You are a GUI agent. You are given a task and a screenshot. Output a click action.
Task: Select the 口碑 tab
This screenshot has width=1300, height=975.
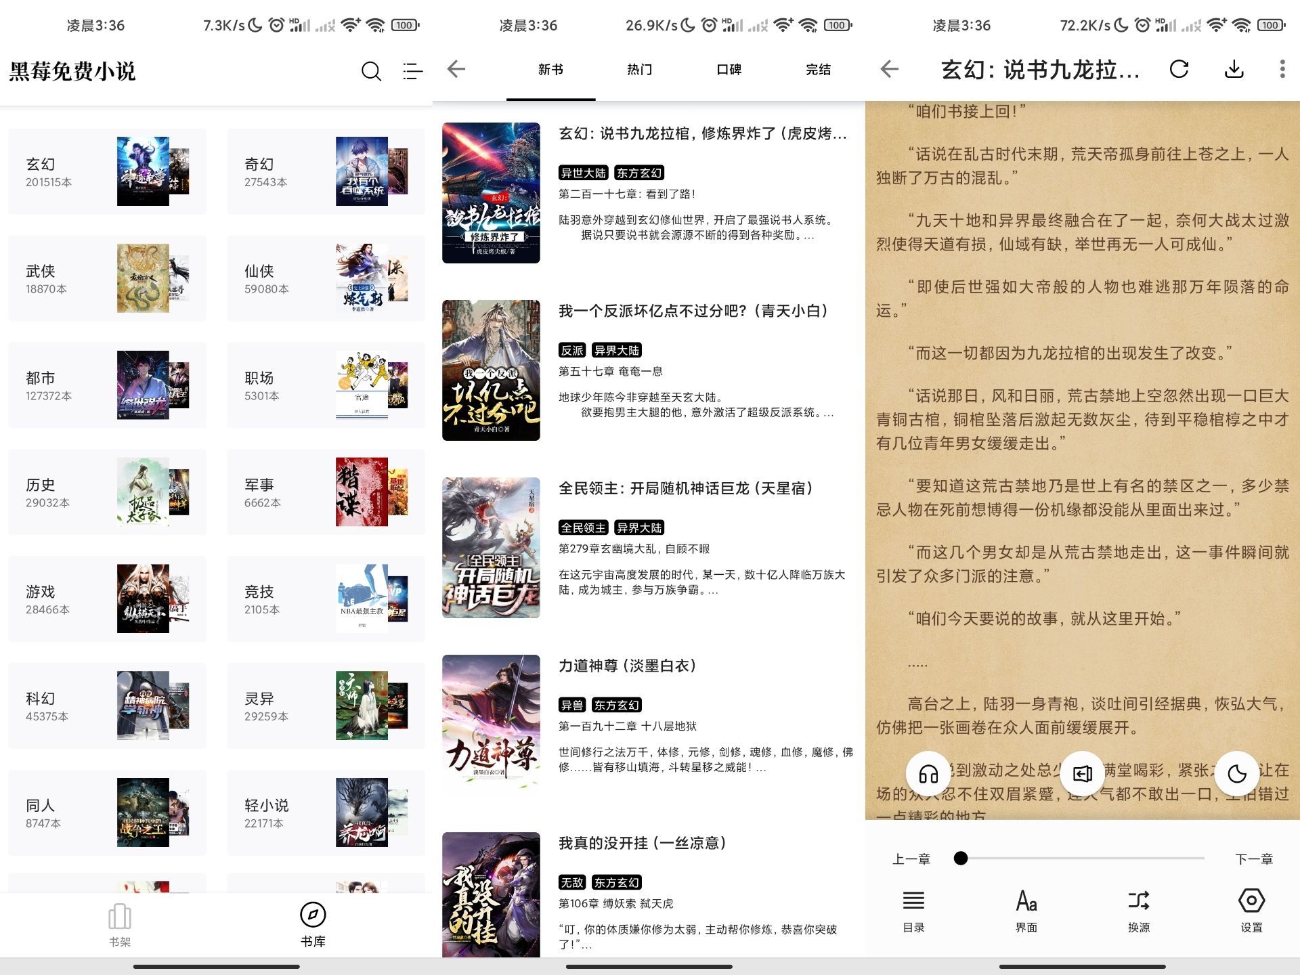pos(729,70)
